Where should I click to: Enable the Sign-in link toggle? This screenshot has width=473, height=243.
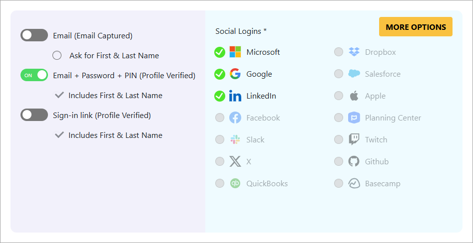click(x=34, y=115)
